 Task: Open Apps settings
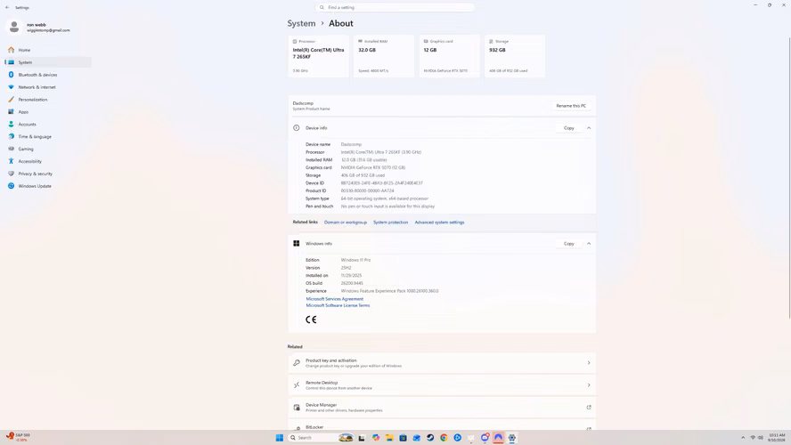pyautogui.click(x=48, y=112)
